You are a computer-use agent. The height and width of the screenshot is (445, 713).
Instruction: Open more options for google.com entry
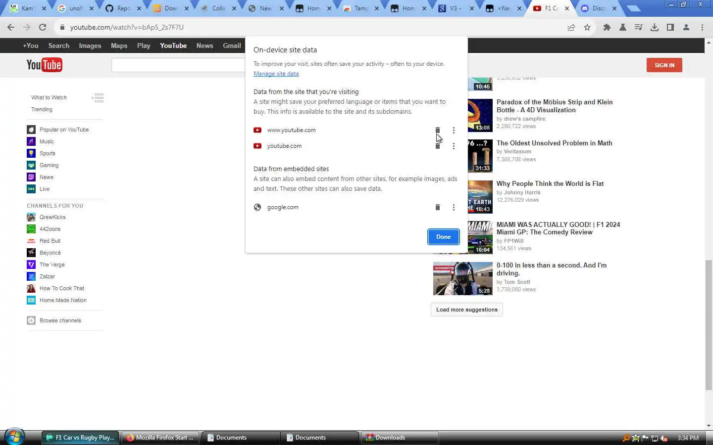454,207
